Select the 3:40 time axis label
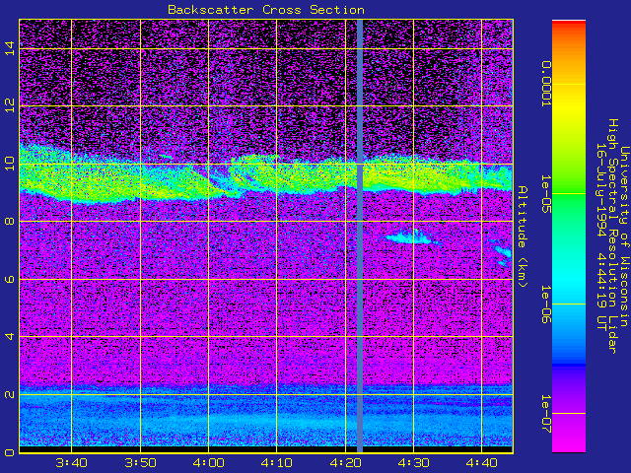The image size is (631, 473). coord(71,463)
